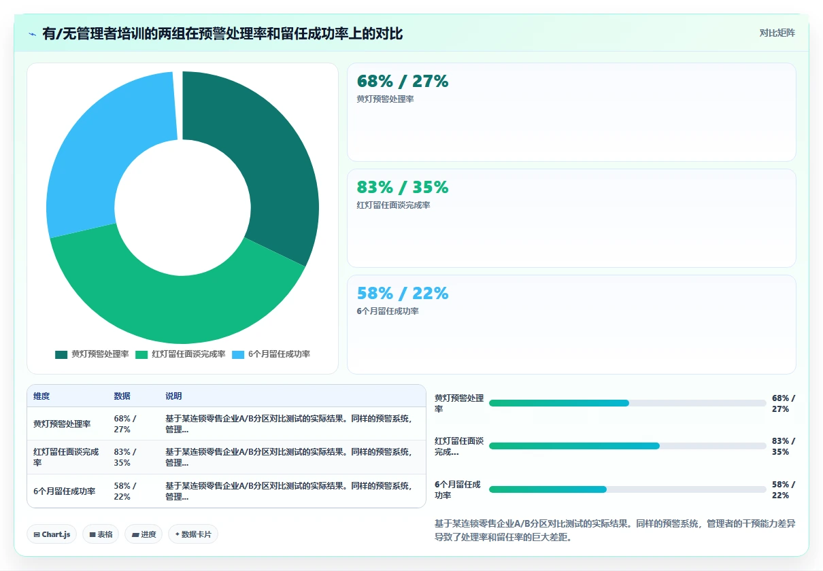Click the Chart.js tag chip
Image resolution: width=823 pixels, height=571 pixels.
click(x=52, y=534)
